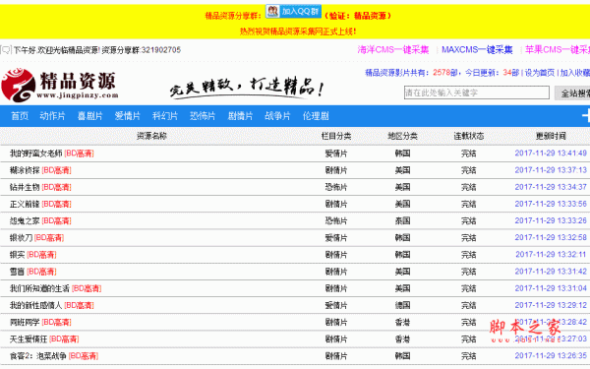Click the timestamp 2017-11-29 13:33:56

tap(551, 204)
